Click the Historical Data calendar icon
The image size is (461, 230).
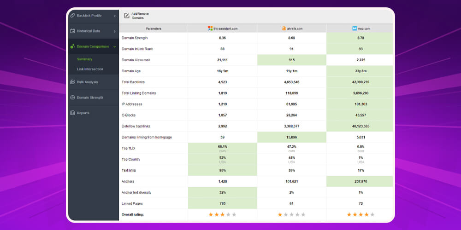pyautogui.click(x=73, y=31)
